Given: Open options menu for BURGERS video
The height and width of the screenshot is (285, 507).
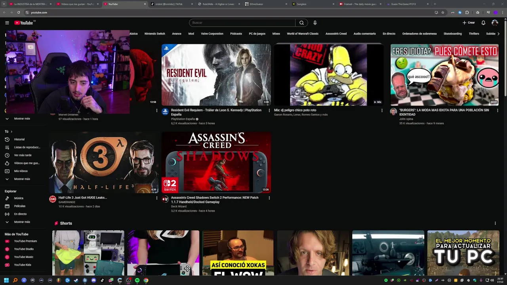Looking at the screenshot, I should click(497, 110).
